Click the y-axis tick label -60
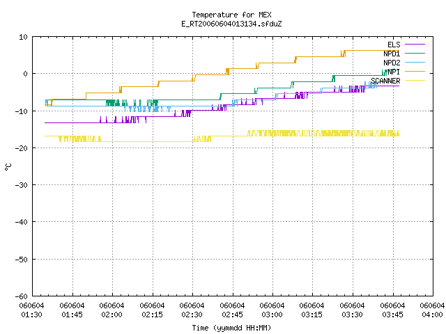The height and width of the screenshot is (334, 446). pyautogui.click(x=22, y=296)
